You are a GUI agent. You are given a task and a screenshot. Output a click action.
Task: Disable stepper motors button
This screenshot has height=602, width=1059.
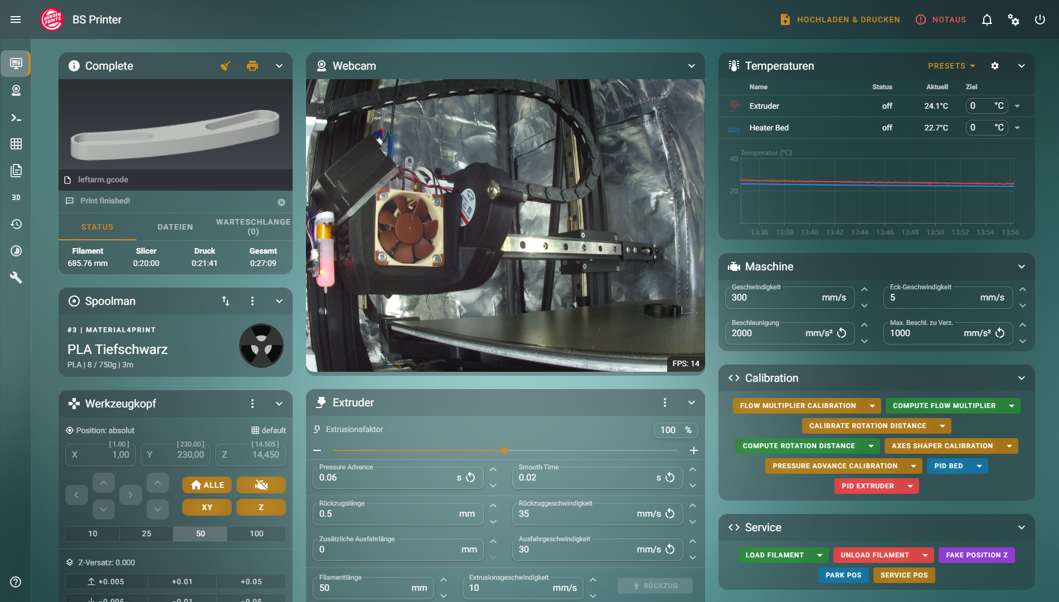[x=261, y=485]
